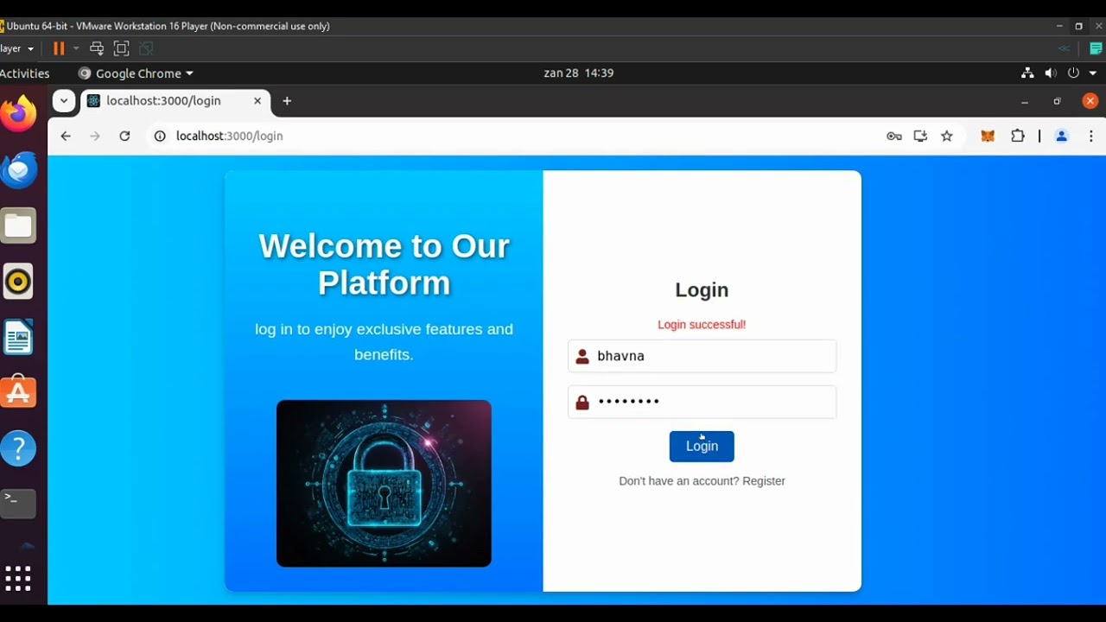Screen dimensions: 1106x622
Task: Click the install app icon in address bar
Action: 920,136
